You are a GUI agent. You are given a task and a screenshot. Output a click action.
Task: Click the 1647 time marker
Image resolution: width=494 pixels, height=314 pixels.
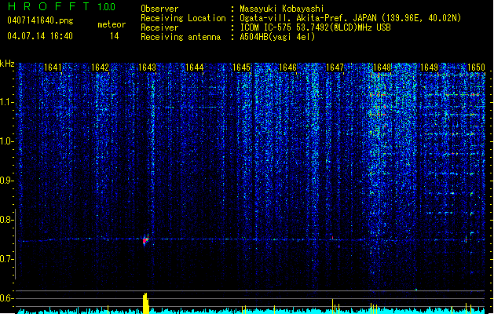pos(335,68)
